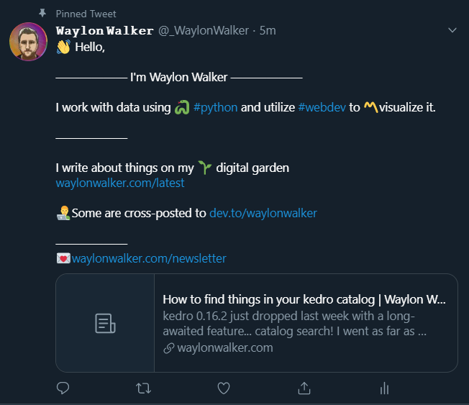Open the kedro catalog article title
Screen dimensions: 469x405
click(x=304, y=299)
